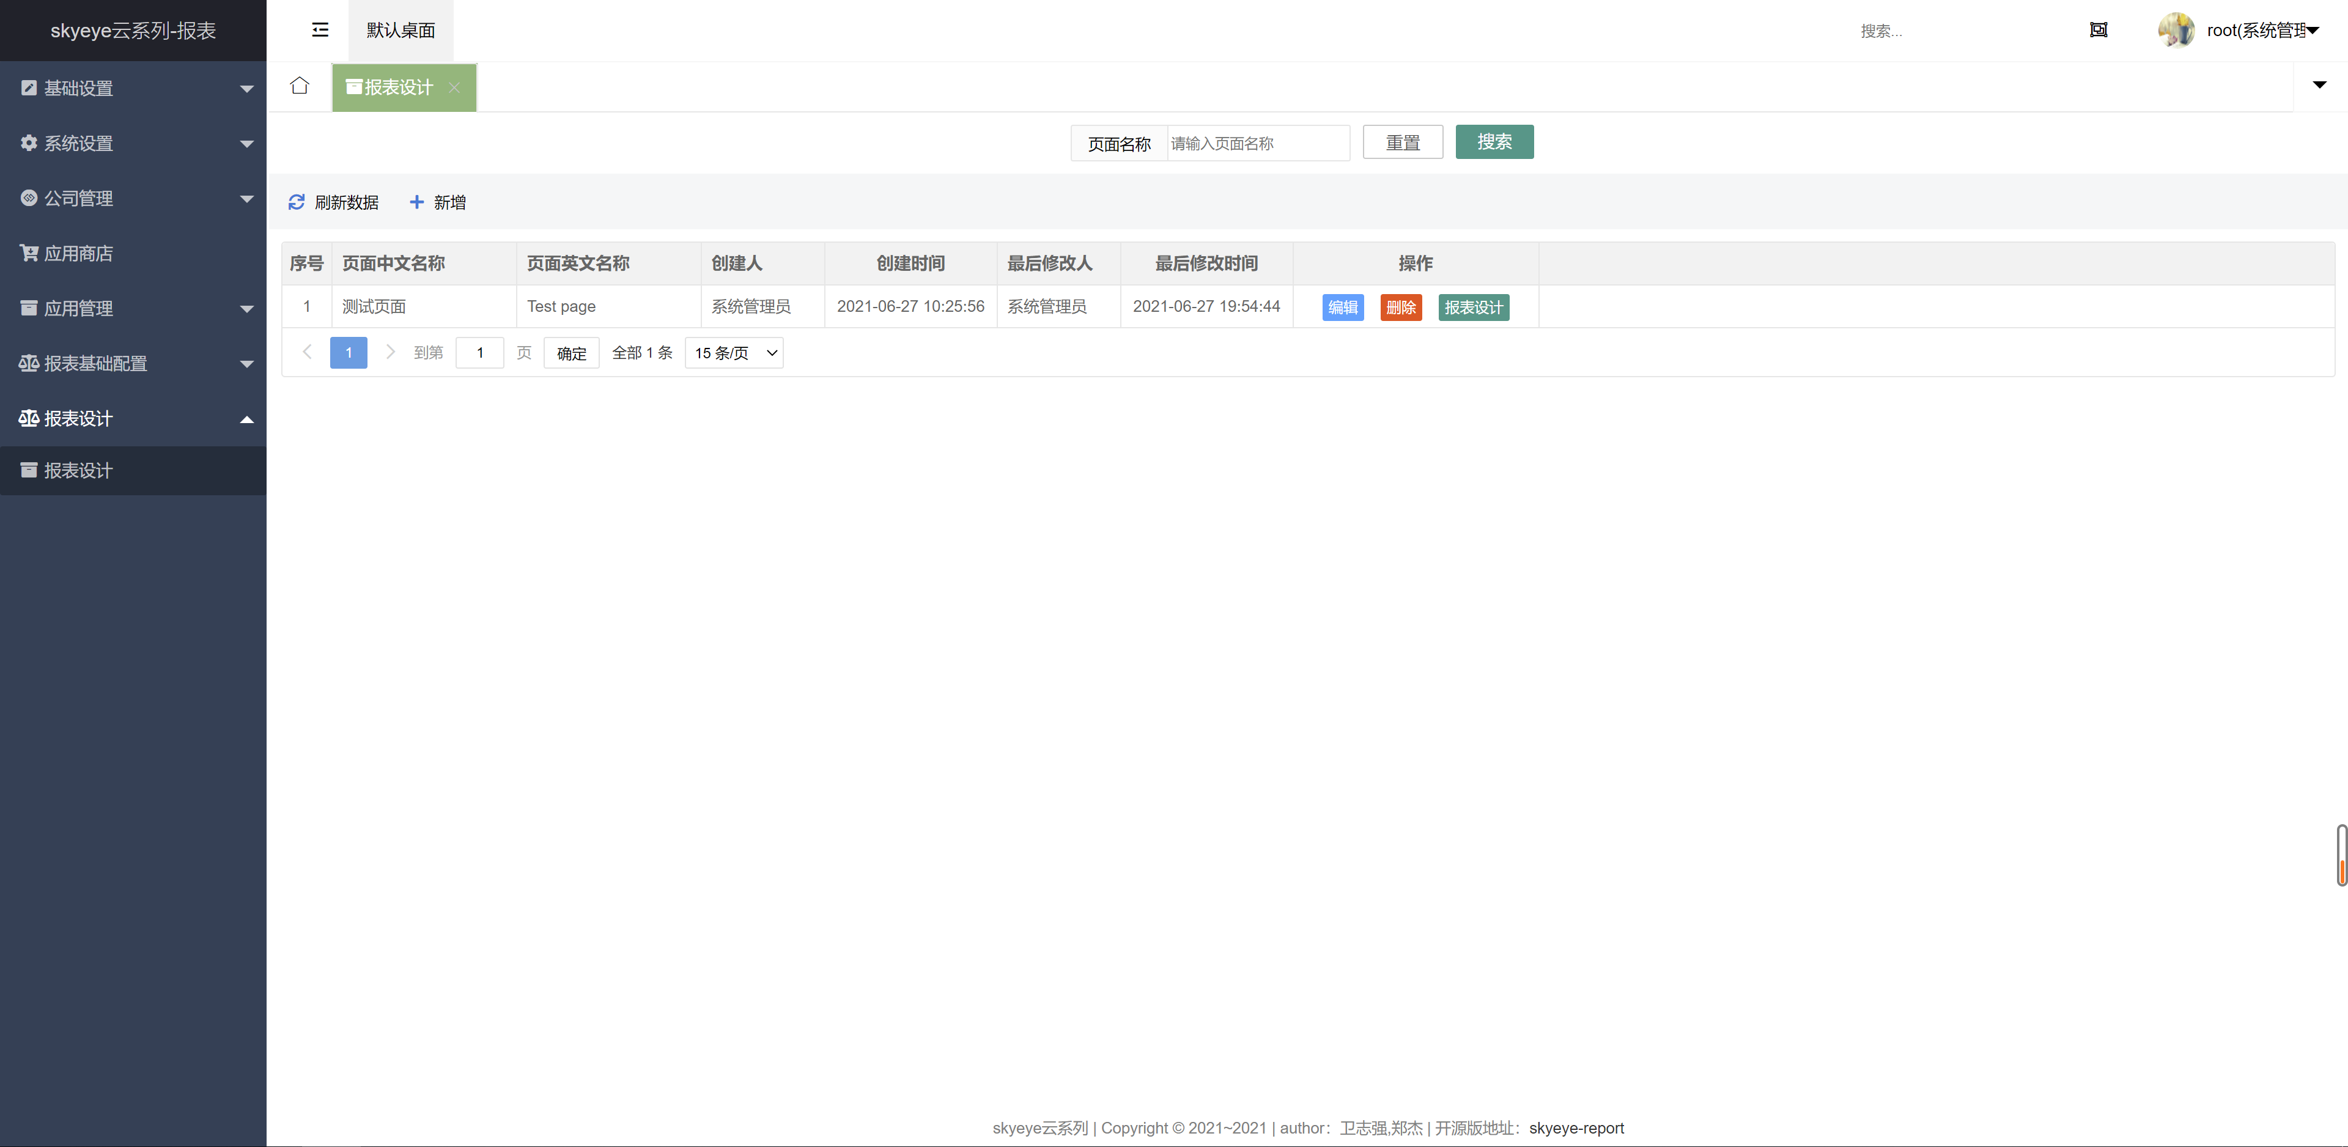Click the 序号 column header
This screenshot has width=2348, height=1147.
point(307,264)
